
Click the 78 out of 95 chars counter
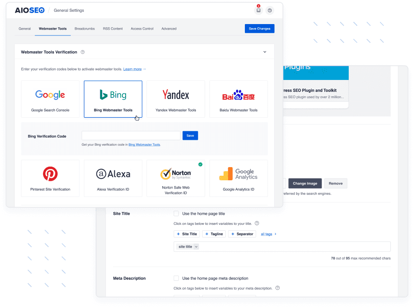pyautogui.click(x=360, y=258)
